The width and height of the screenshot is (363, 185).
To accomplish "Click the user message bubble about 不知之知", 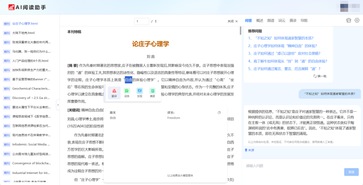I will (330, 94).
